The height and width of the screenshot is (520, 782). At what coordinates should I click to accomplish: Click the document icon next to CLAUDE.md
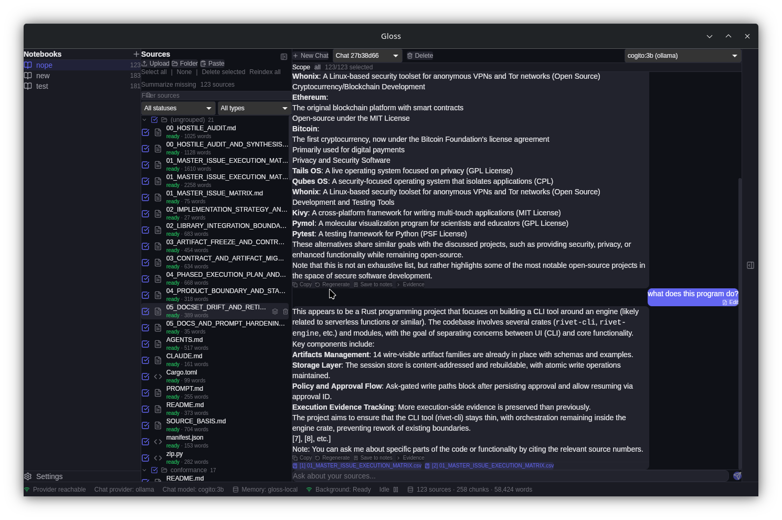click(x=158, y=360)
